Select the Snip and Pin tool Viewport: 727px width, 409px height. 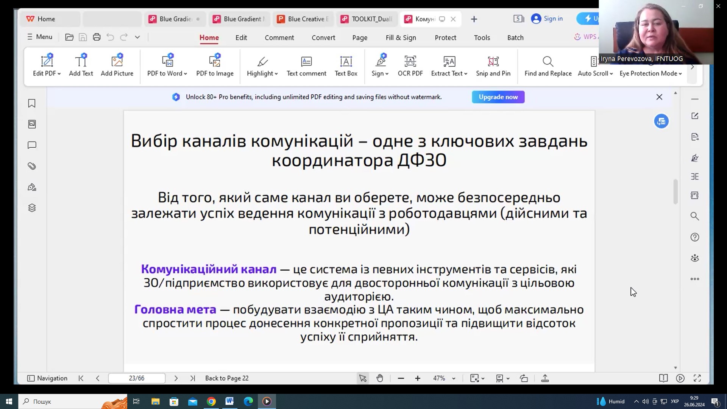[x=493, y=66]
